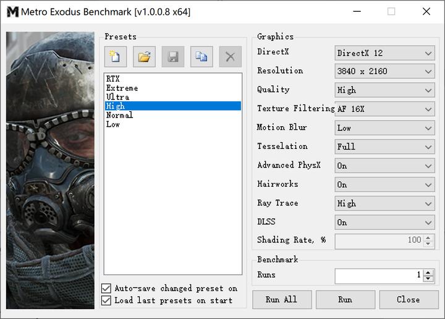Click the Copy preset icon
This screenshot has width=445, height=319.
[x=201, y=57]
